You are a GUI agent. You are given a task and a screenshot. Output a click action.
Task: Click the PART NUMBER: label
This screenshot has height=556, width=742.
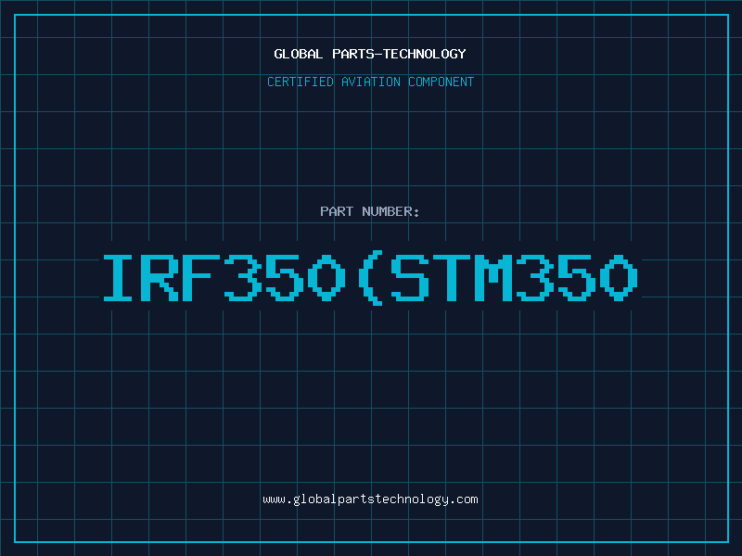[370, 211]
